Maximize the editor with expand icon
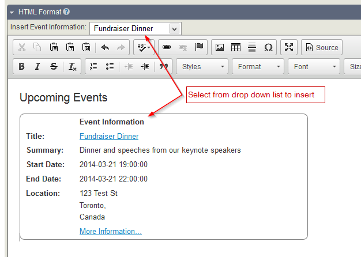The image size is (361, 257). (x=289, y=47)
